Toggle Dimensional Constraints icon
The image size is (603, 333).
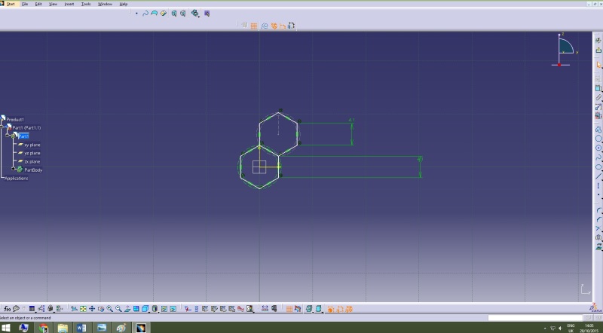[x=283, y=26]
